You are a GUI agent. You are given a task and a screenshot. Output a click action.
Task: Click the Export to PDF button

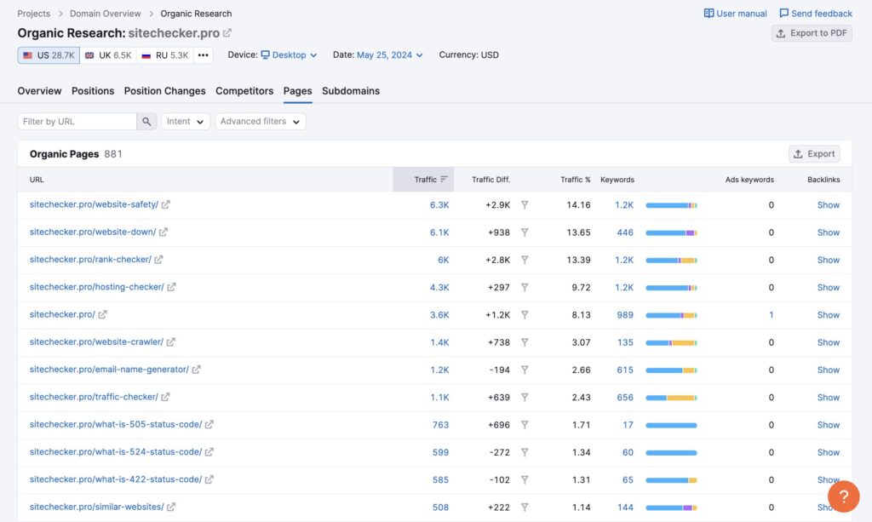tap(812, 33)
